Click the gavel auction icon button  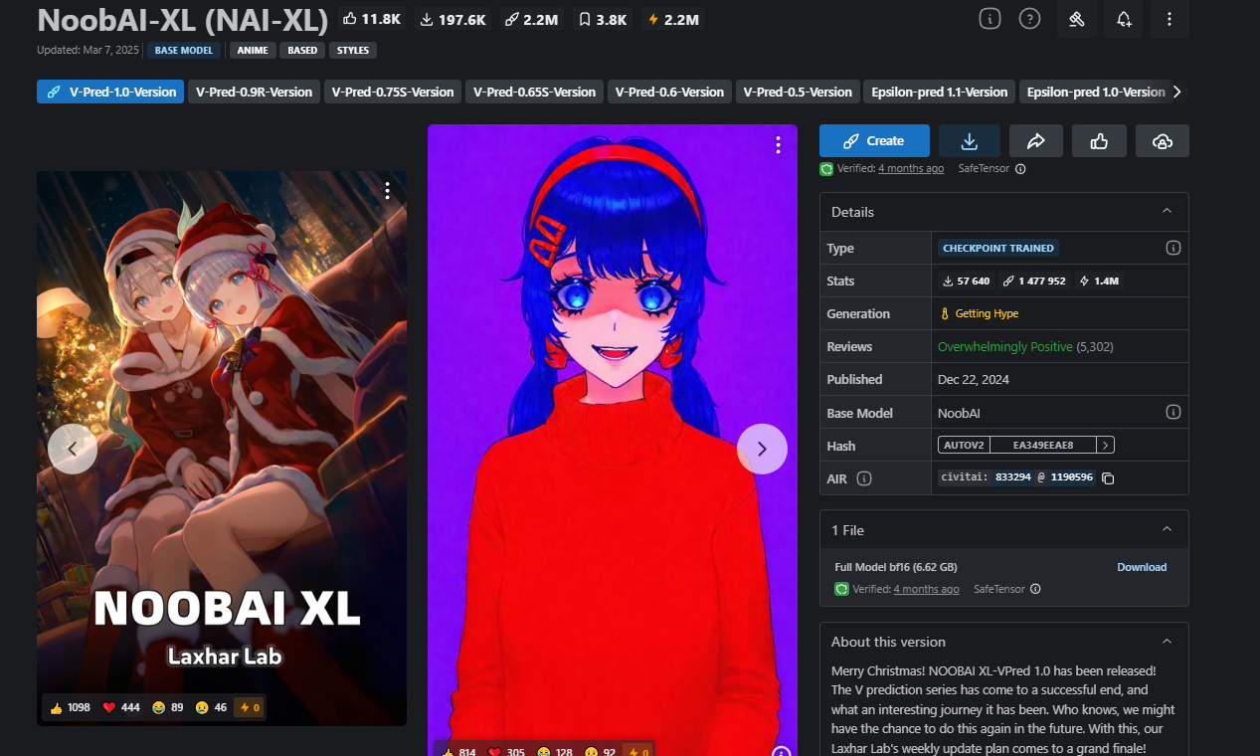(1076, 18)
